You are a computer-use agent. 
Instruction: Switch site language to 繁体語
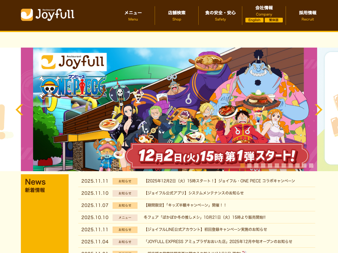[x=273, y=20]
